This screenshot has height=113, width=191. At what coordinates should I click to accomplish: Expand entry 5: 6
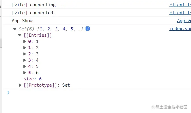[24, 73]
